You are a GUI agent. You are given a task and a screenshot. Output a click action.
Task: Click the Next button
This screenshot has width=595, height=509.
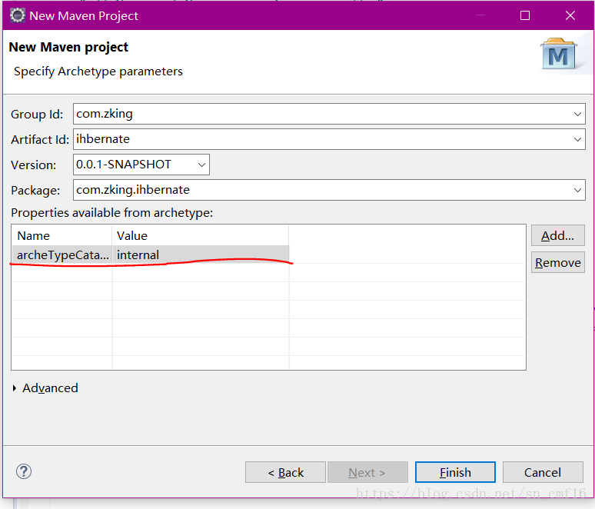[367, 472]
